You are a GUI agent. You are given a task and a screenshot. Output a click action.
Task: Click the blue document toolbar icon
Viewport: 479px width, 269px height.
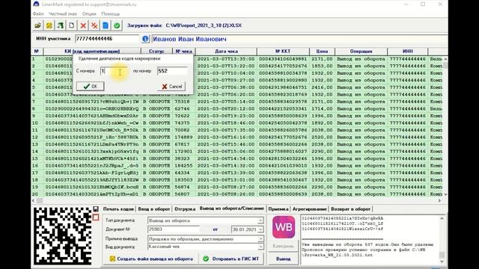click(106, 25)
